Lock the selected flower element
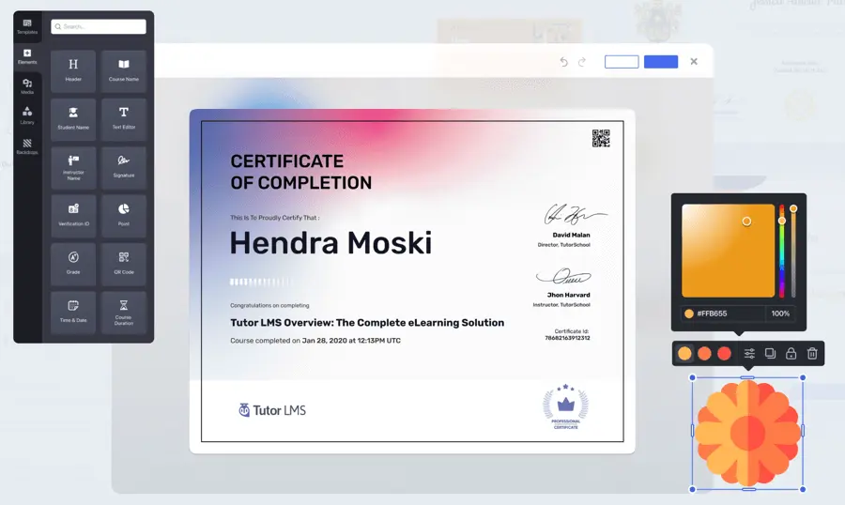 (791, 354)
